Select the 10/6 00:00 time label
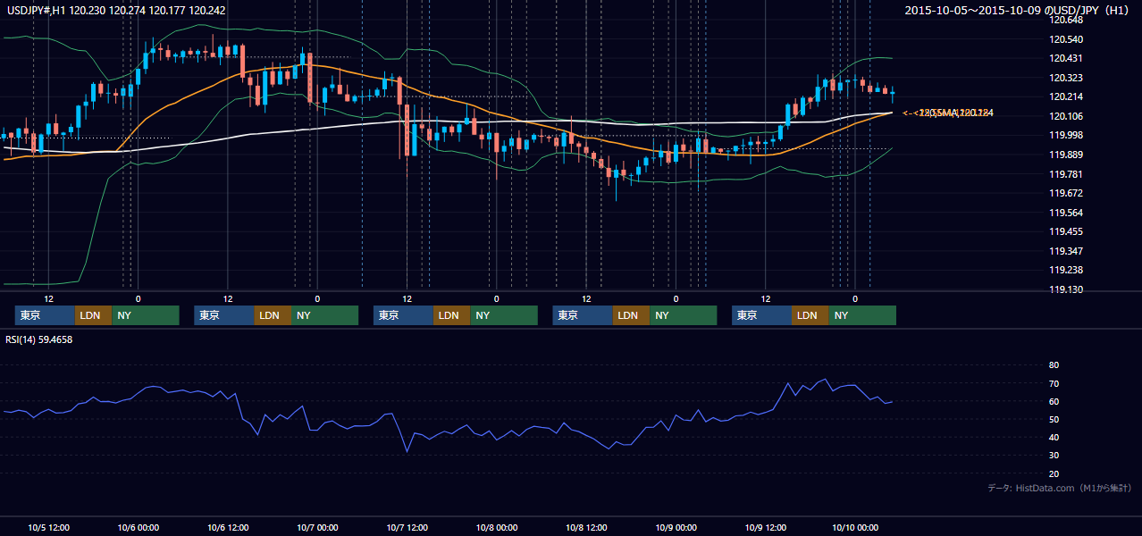Screen dimensions: 1142x536 tap(139, 527)
